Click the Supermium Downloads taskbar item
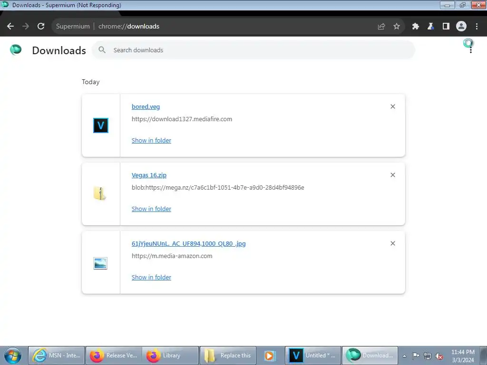This screenshot has width=487, height=365. tap(370, 355)
